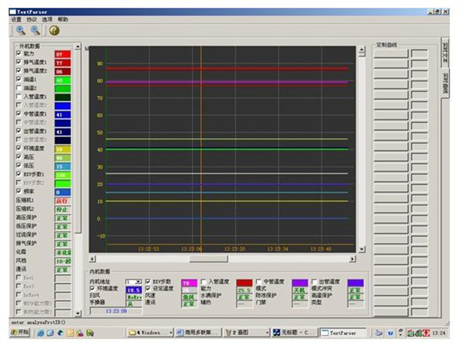Click the chart horizontal scrollbar thumb
The width and height of the screenshot is (461, 343).
click(x=208, y=258)
